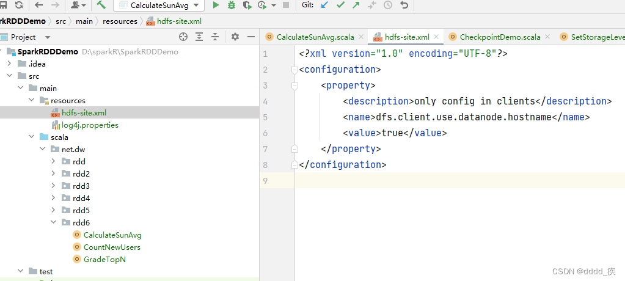Viewport: 625px width, 281px height.
Task: Select the SparkRDDDemo project root
Action: click(48, 52)
